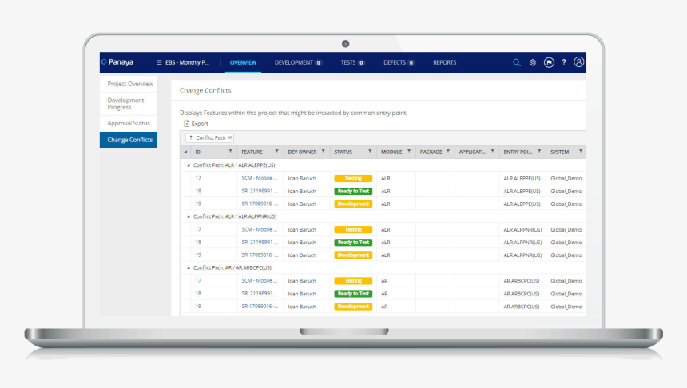This screenshot has width=687, height=388.
Task: Click Ready to Test badge in ALR.ALEPPE(US) group
Action: pyautogui.click(x=353, y=191)
